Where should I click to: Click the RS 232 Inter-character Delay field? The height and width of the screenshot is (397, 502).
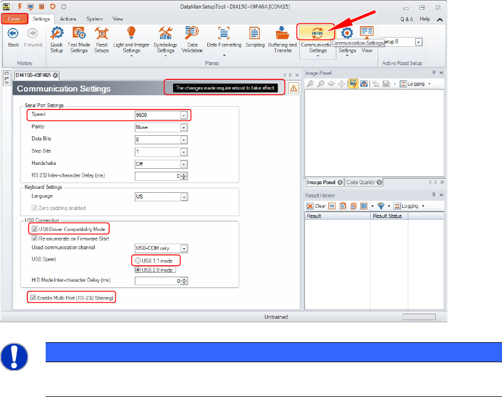pyautogui.click(x=157, y=176)
